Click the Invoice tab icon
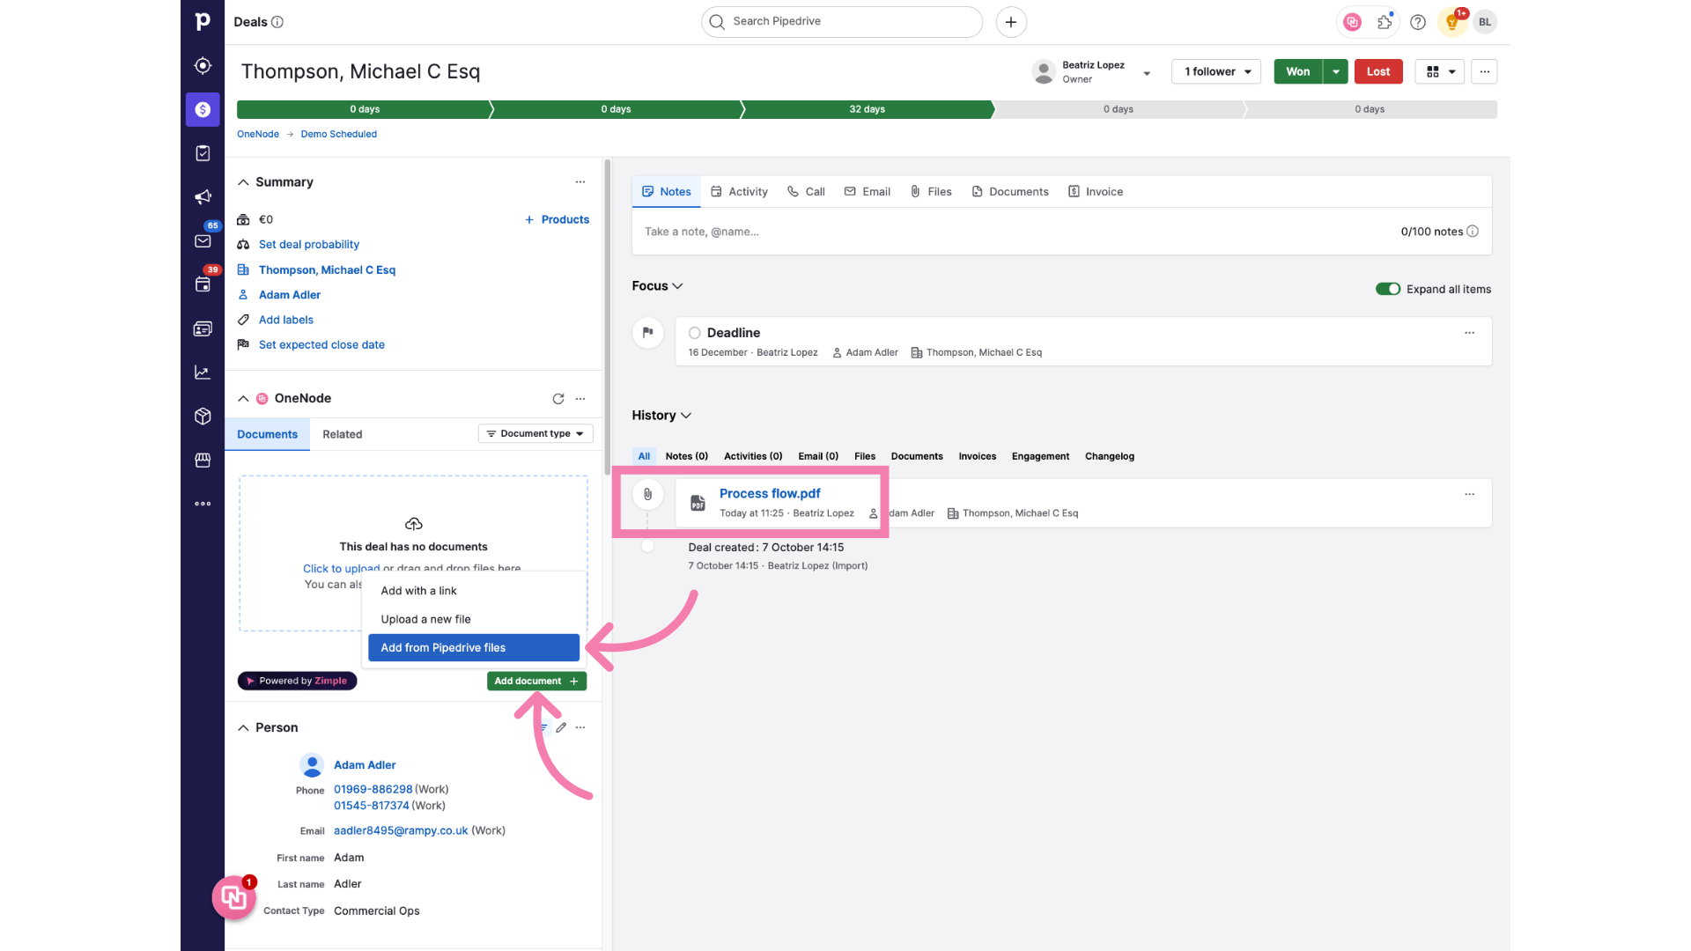Viewport: 1691px width, 951px height. coord(1074,192)
